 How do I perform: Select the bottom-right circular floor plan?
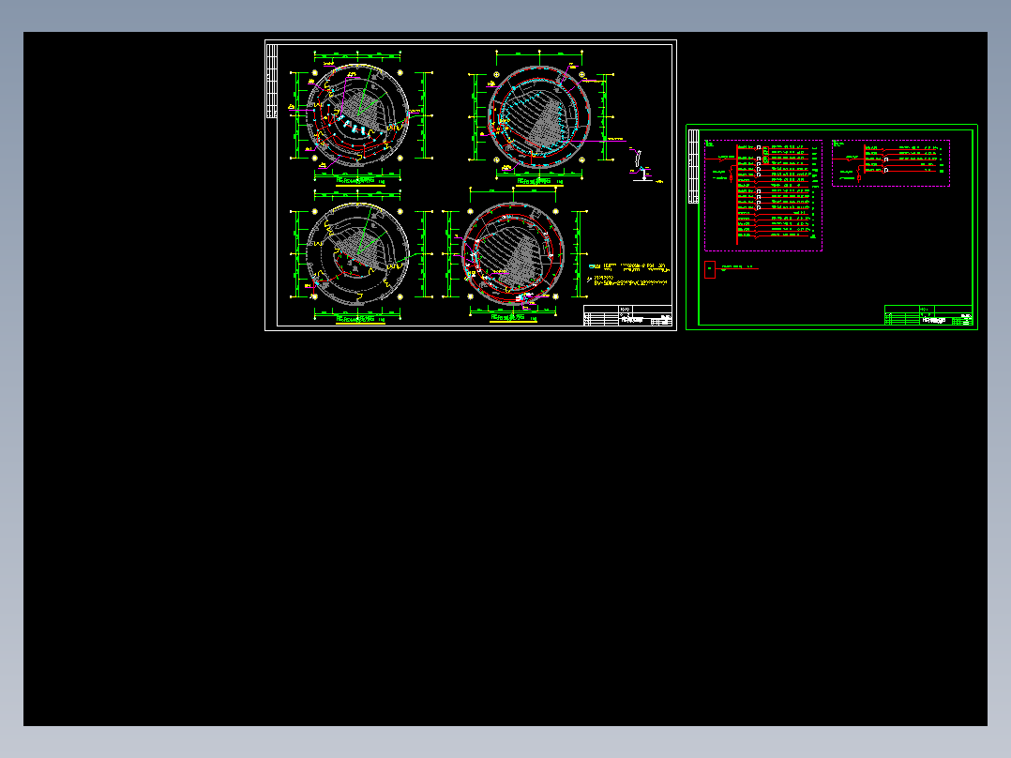(x=513, y=253)
